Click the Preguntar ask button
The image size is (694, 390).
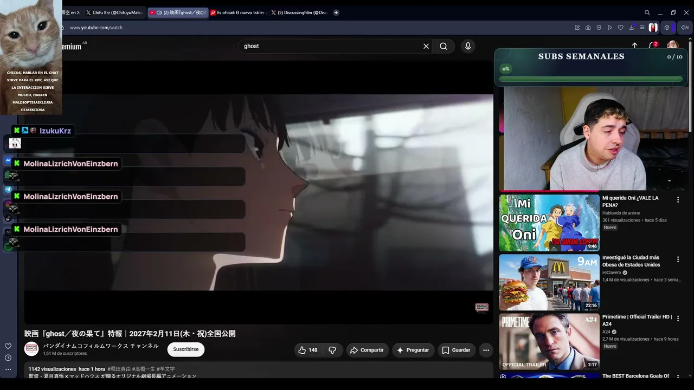413,350
